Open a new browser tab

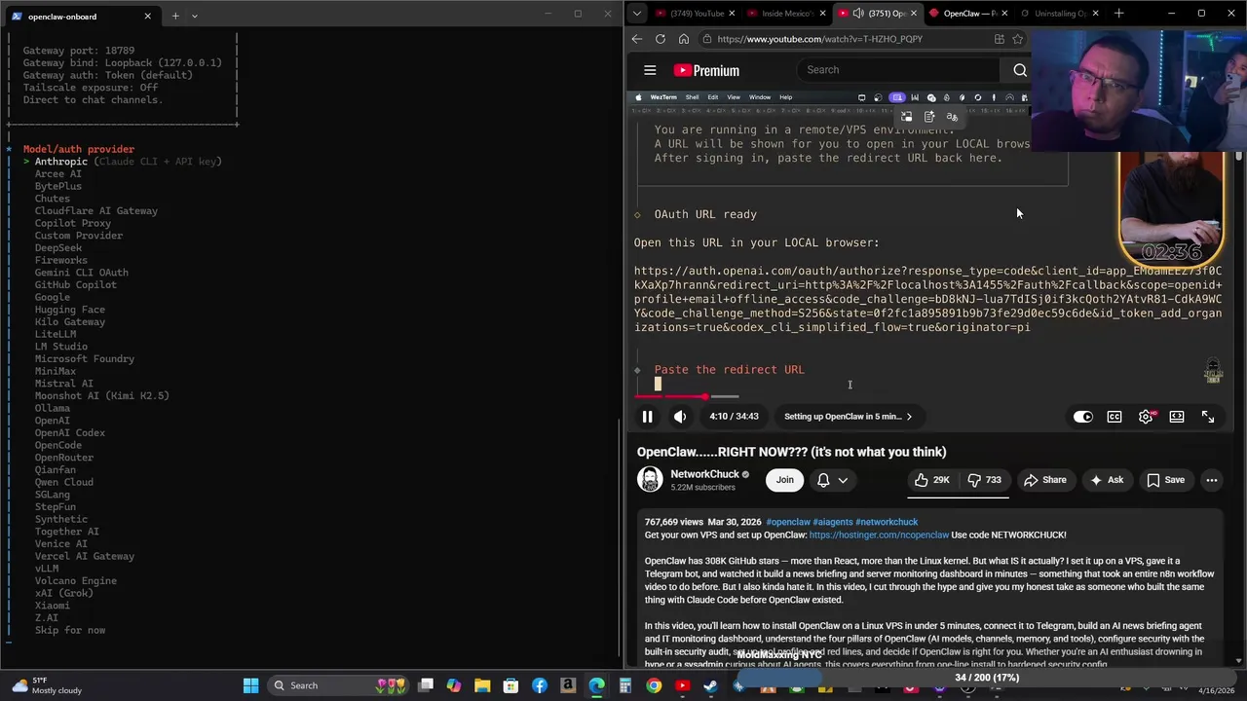point(1118,14)
